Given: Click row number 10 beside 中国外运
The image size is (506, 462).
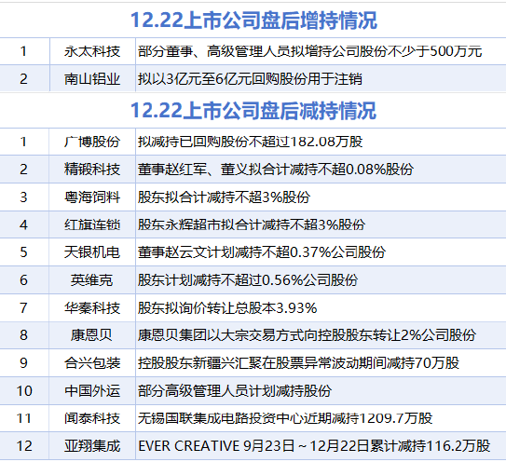Looking at the screenshot, I should pos(24,390).
